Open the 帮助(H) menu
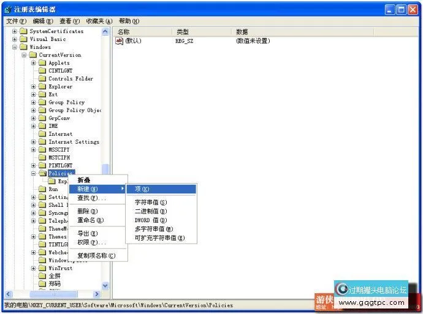Screen dimensions: 423x314 [129, 21]
